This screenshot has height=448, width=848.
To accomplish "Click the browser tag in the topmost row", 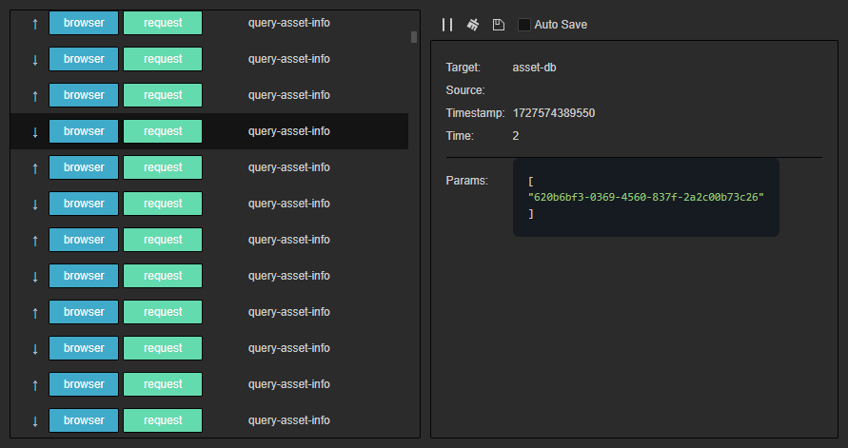I will coord(84,23).
